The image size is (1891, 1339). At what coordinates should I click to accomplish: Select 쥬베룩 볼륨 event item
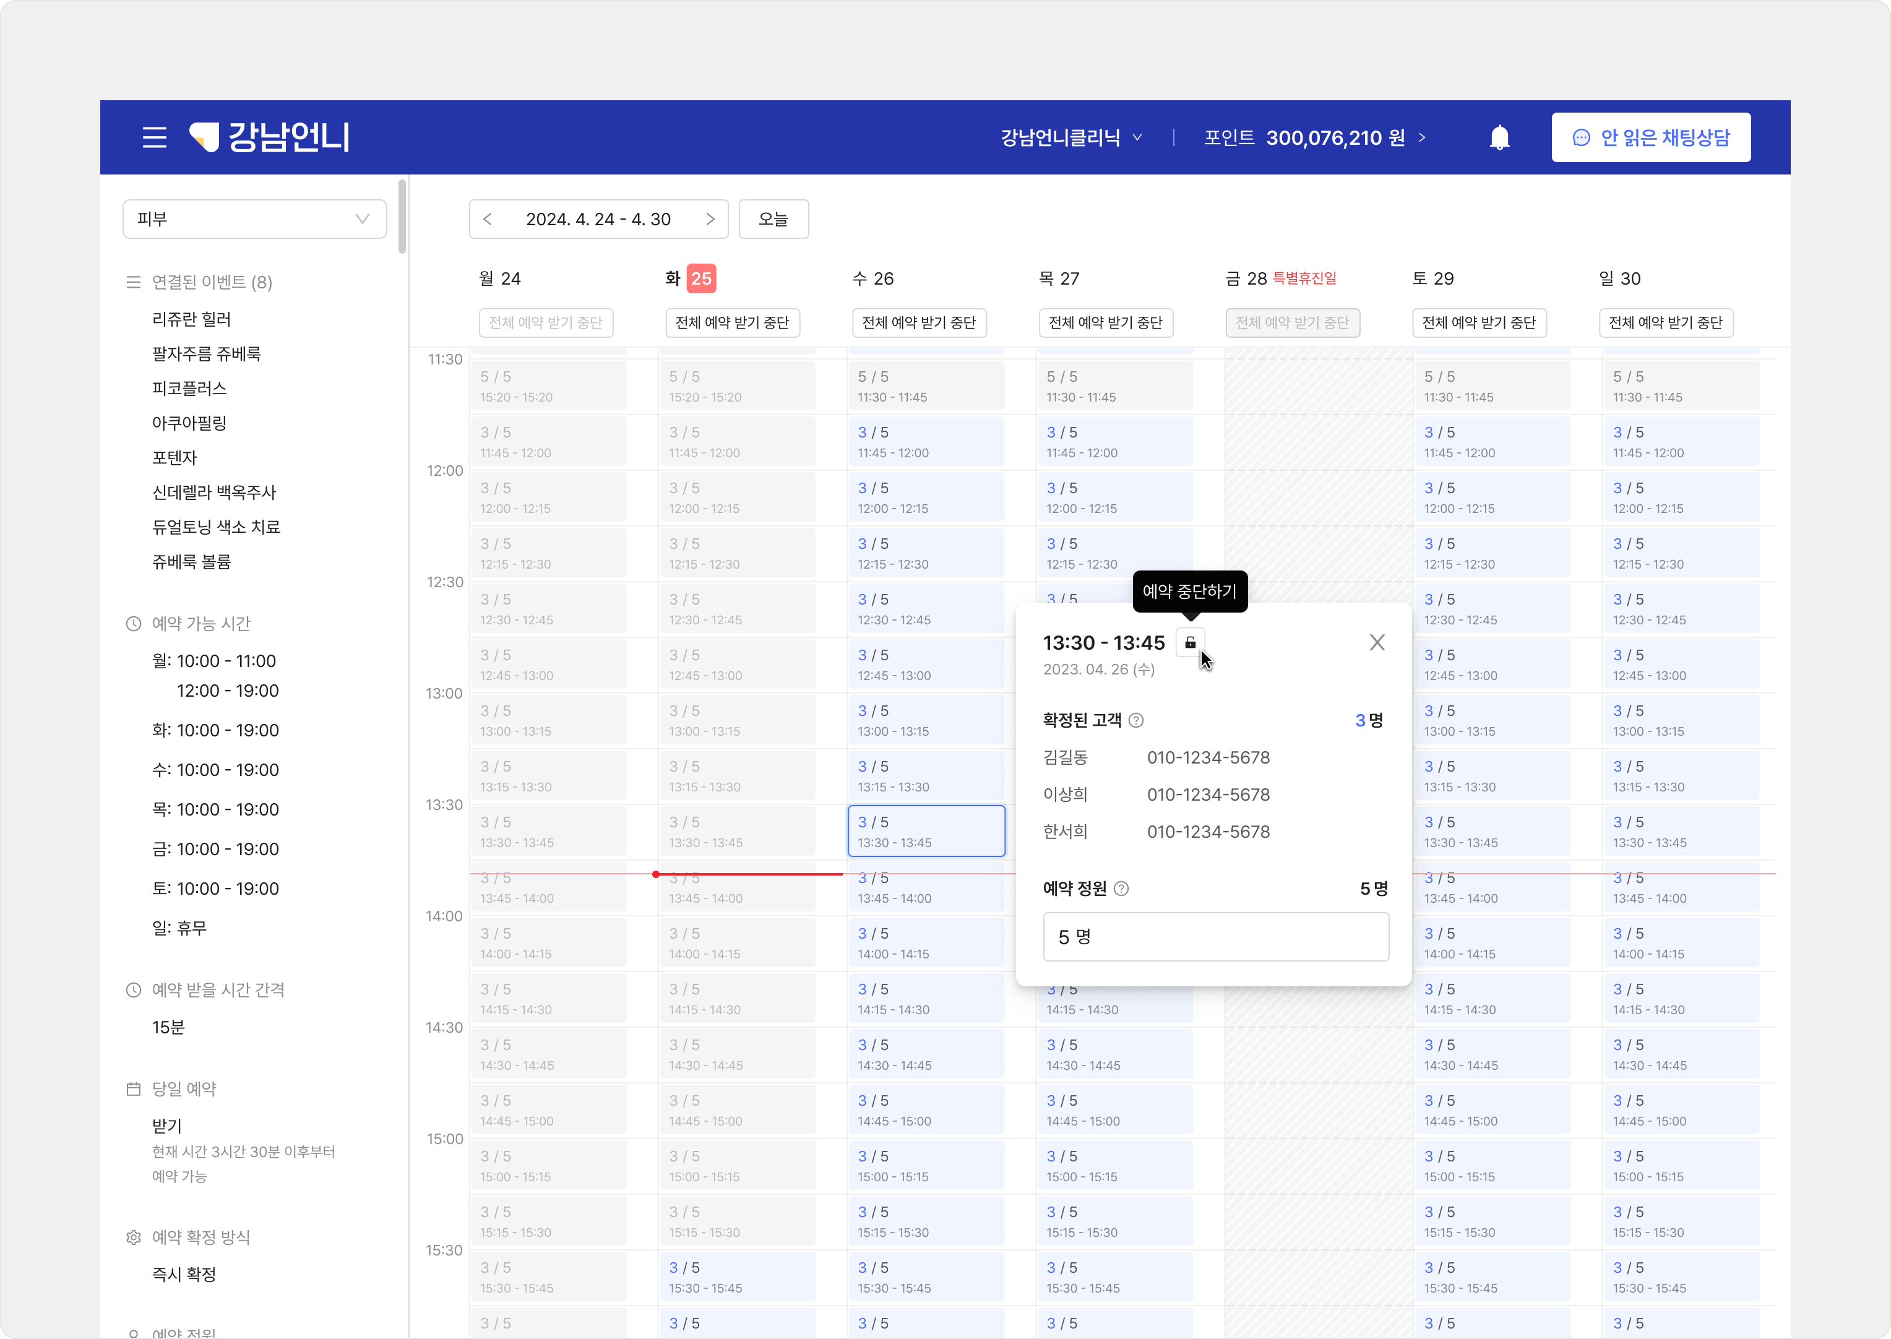pyautogui.click(x=191, y=561)
